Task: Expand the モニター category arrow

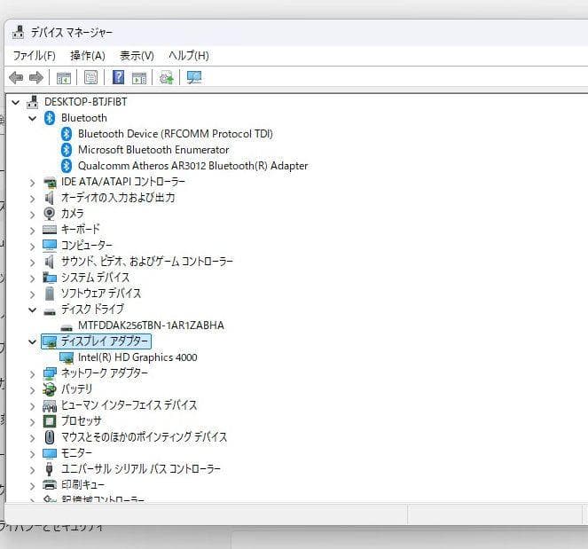Action: click(33, 454)
